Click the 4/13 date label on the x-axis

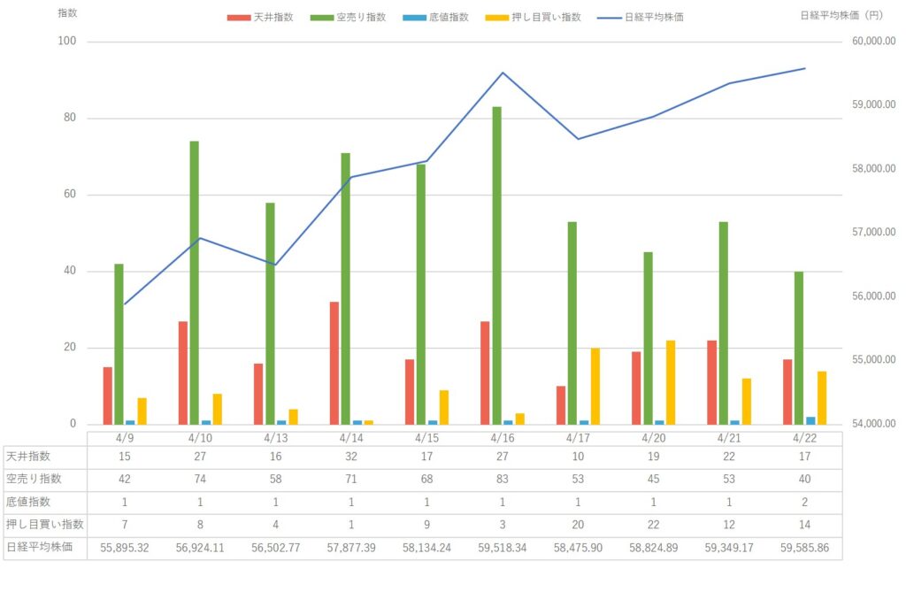pyautogui.click(x=276, y=437)
